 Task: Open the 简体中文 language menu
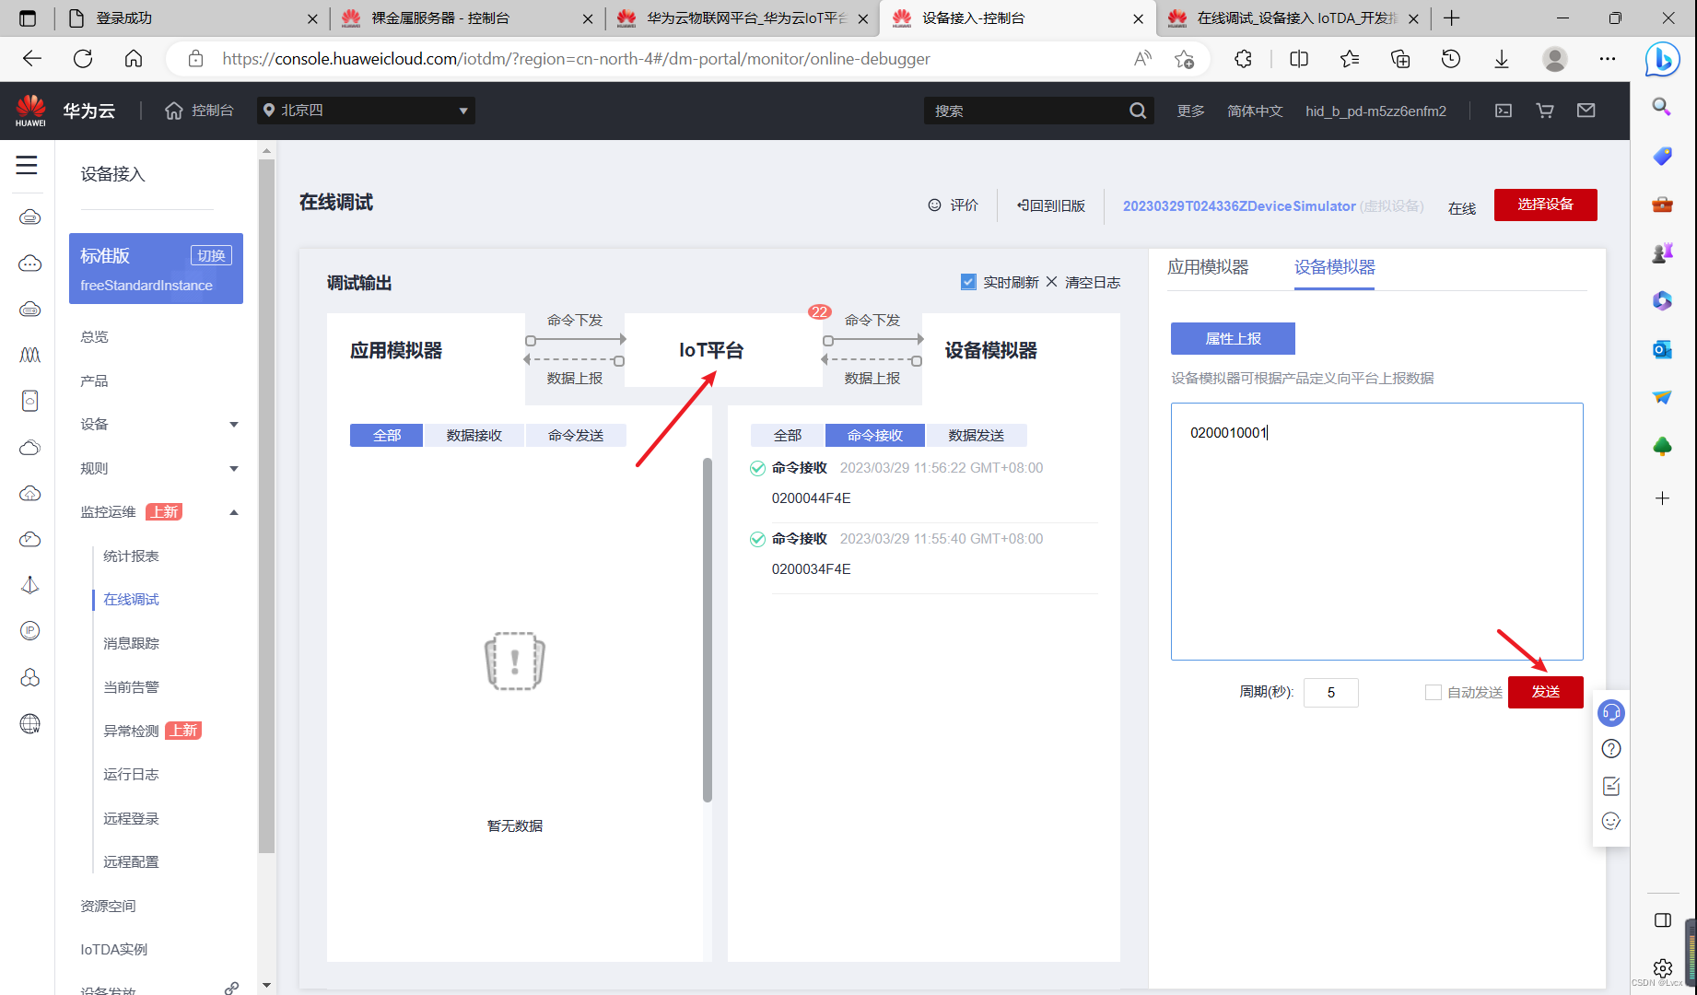[1255, 111]
